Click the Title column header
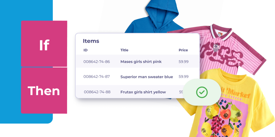This screenshot has width=275, height=137. pos(124,50)
